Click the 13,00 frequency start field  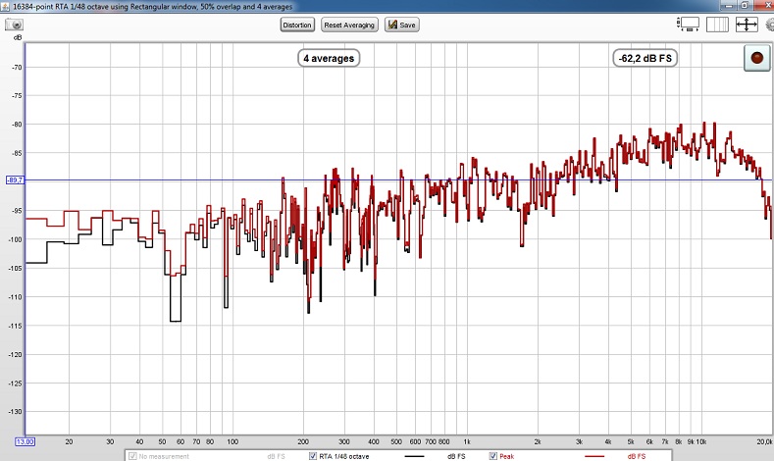tap(25, 441)
